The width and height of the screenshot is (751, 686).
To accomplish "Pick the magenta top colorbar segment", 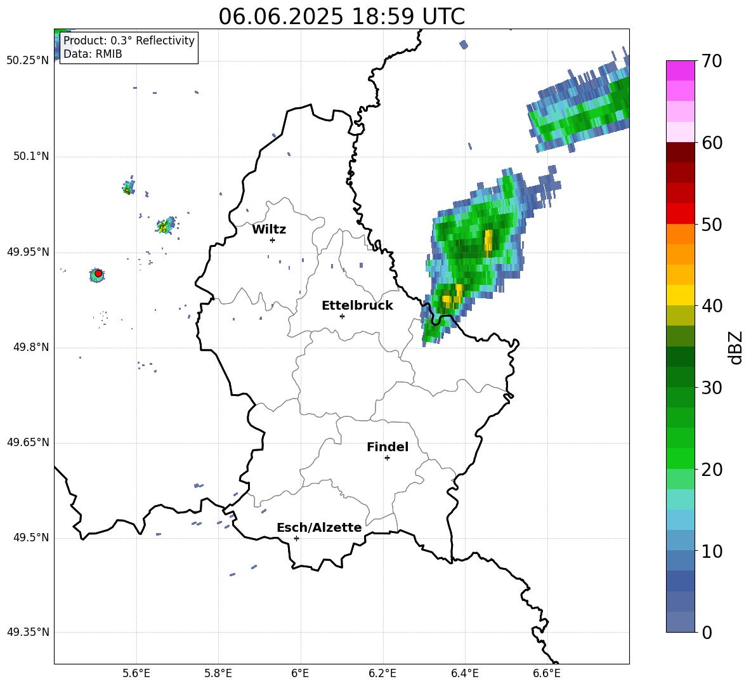I will [680, 70].
